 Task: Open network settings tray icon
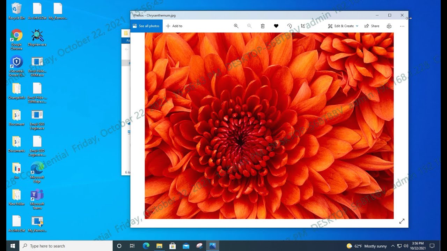[x=400, y=246]
